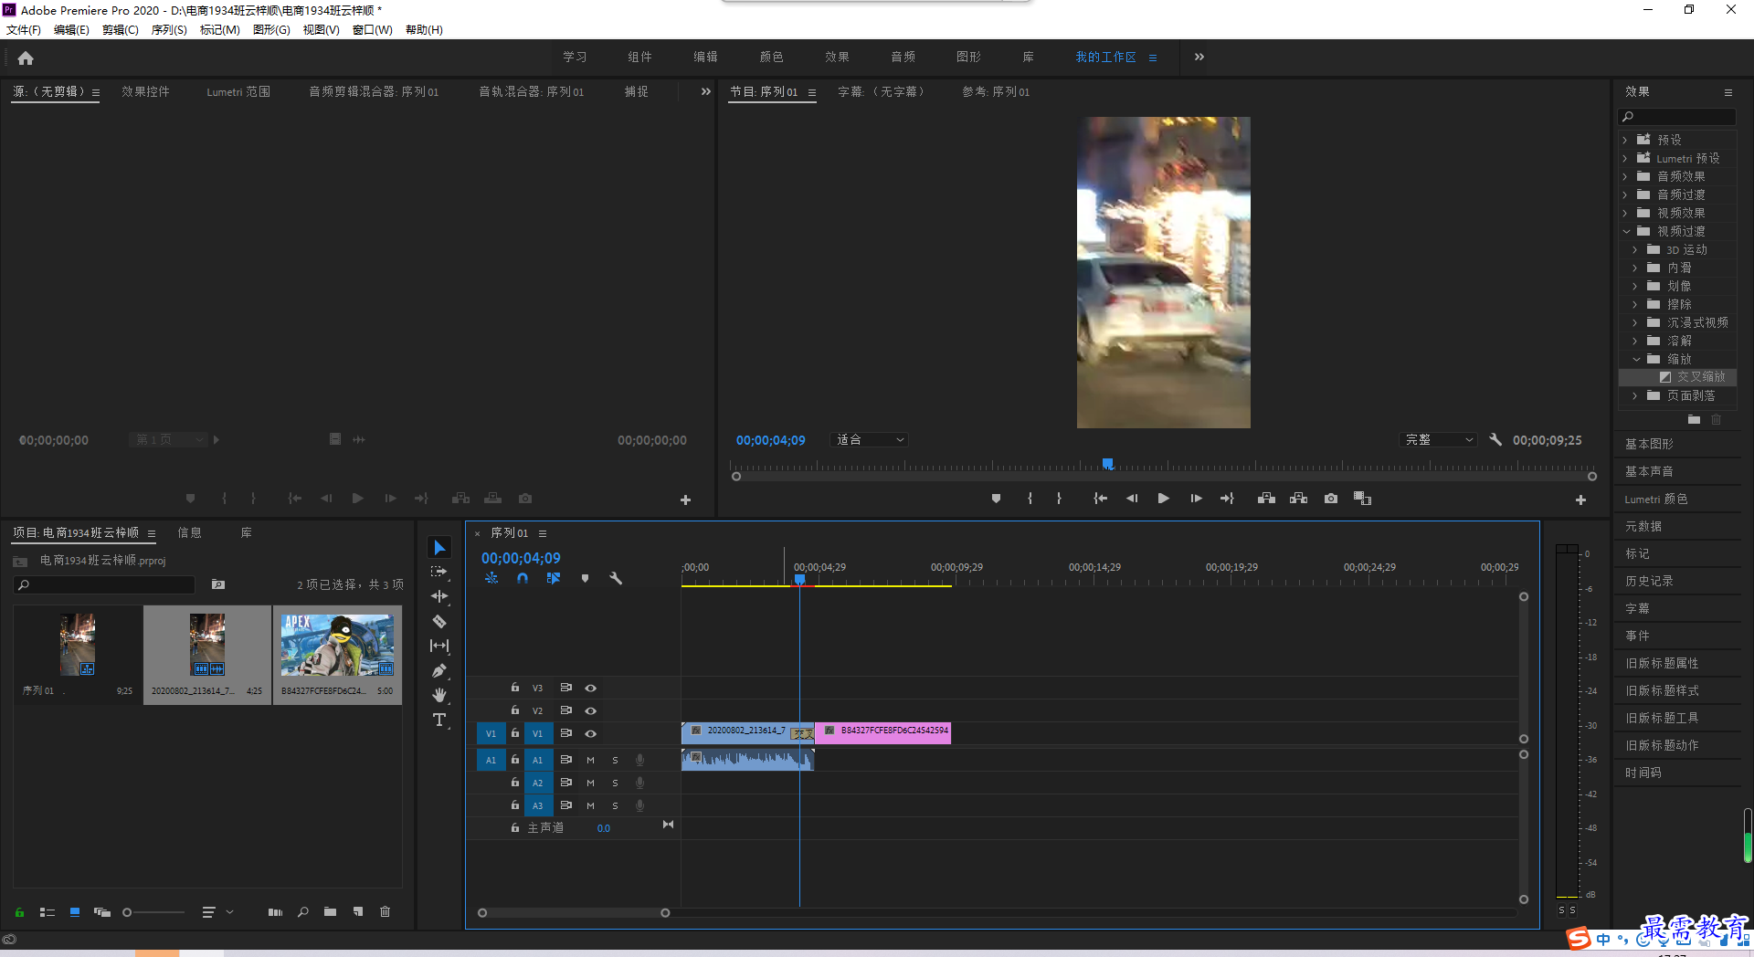Select the Ripple Edit tool

(439, 596)
